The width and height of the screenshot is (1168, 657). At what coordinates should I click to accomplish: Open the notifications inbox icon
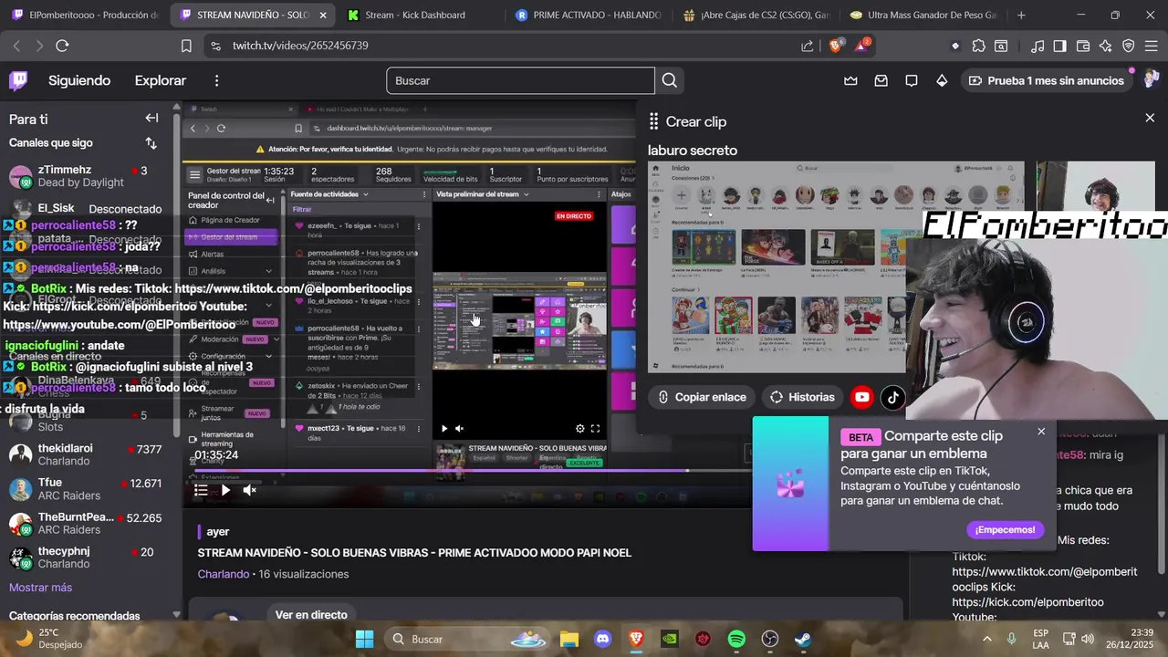(881, 80)
